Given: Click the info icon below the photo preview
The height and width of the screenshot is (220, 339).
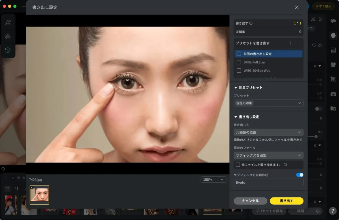Looking at the screenshot, I should [3, 169].
